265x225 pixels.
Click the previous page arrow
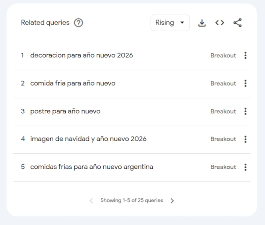pos(91,200)
